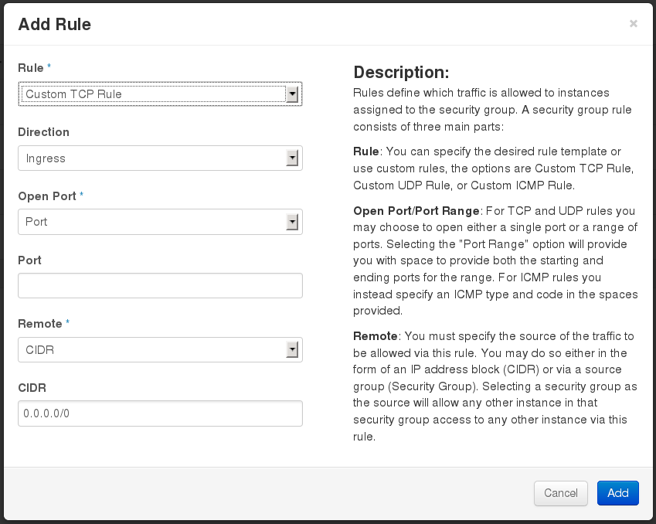The height and width of the screenshot is (524, 656).
Task: Click the CIDR field containing 0.0.0.0/0
Action: click(x=160, y=413)
